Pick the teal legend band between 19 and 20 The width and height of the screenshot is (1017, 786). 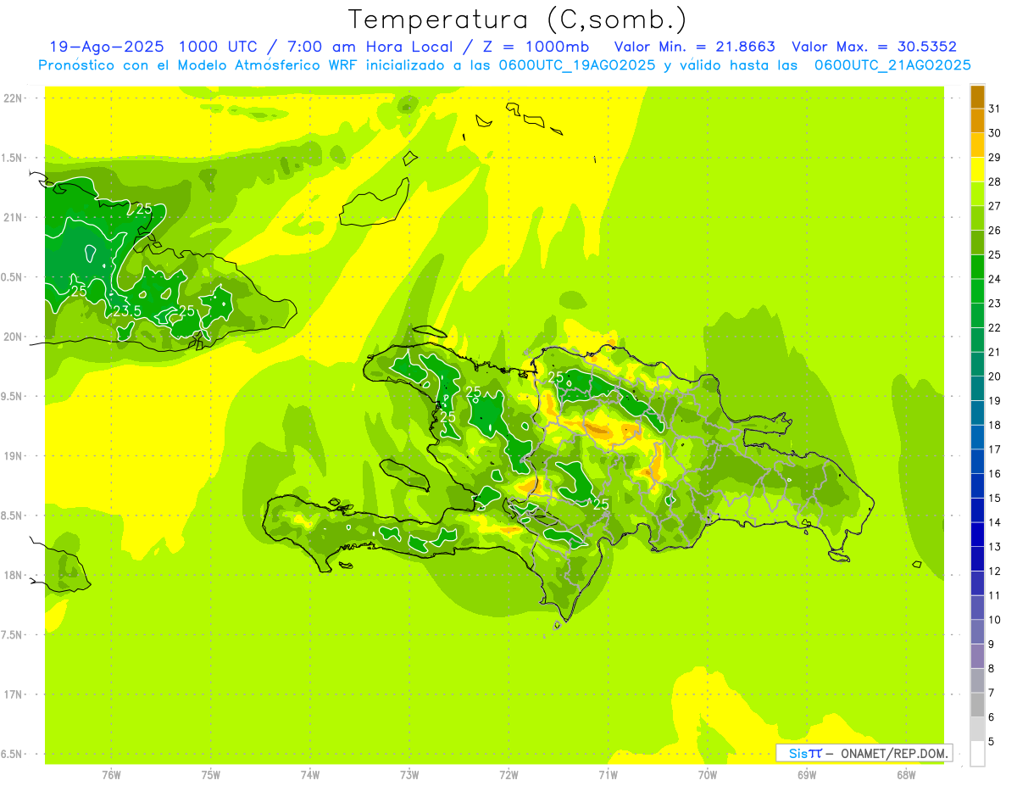tap(977, 388)
